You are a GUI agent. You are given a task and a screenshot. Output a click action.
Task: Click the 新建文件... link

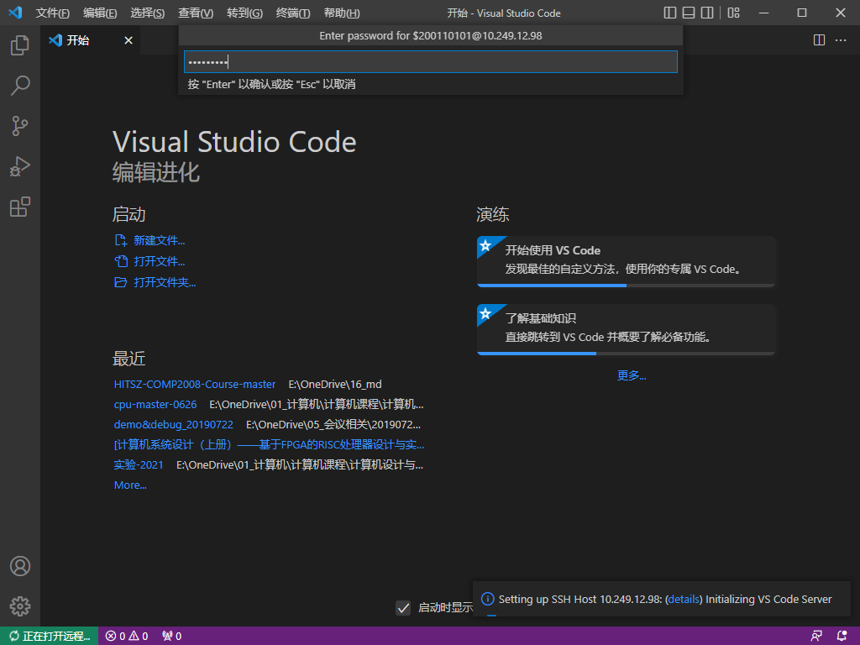pyautogui.click(x=159, y=241)
